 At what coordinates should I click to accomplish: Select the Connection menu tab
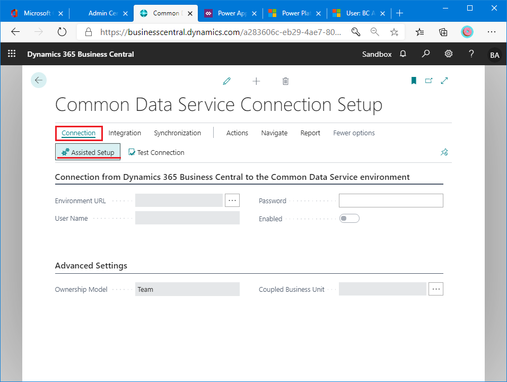click(x=78, y=133)
